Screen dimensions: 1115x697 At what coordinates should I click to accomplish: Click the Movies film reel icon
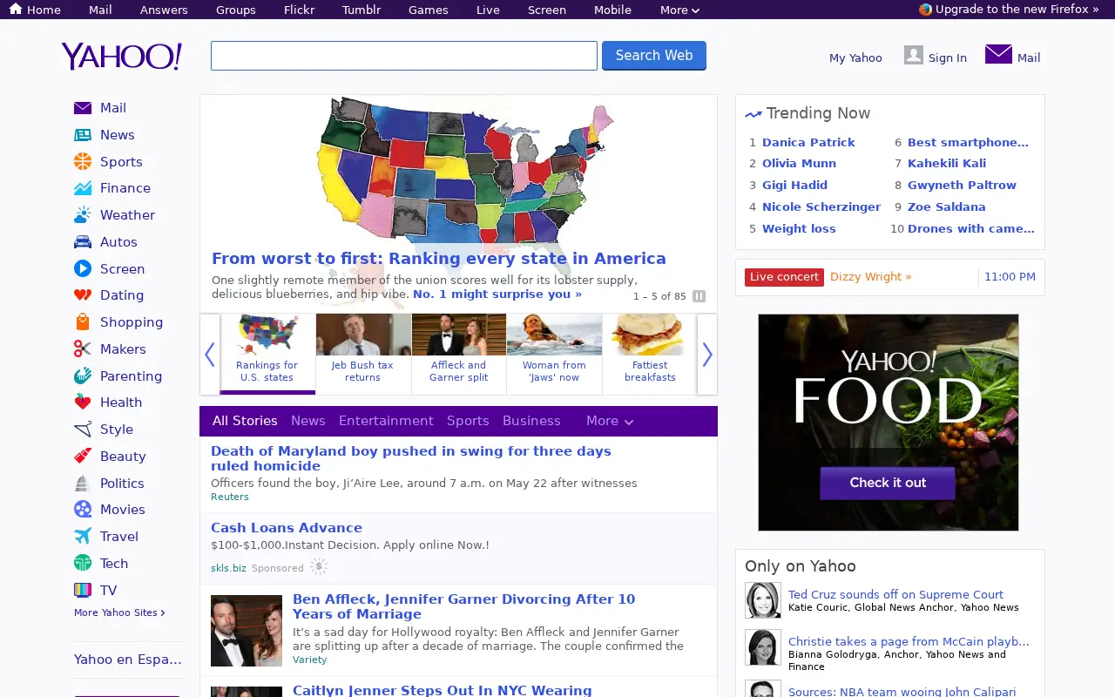point(83,509)
